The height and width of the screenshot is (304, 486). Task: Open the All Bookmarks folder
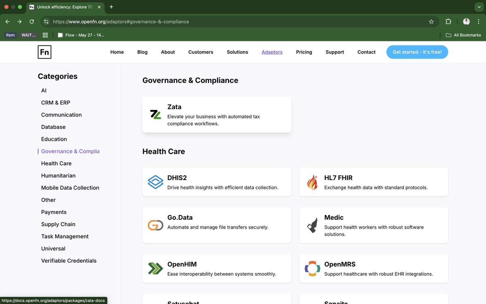click(463, 35)
